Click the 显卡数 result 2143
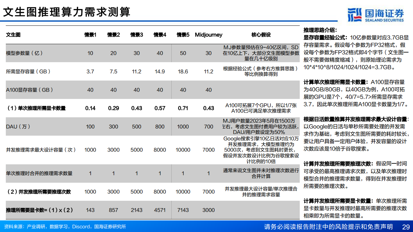The width and height of the screenshot is (413, 232). click(x=137, y=210)
